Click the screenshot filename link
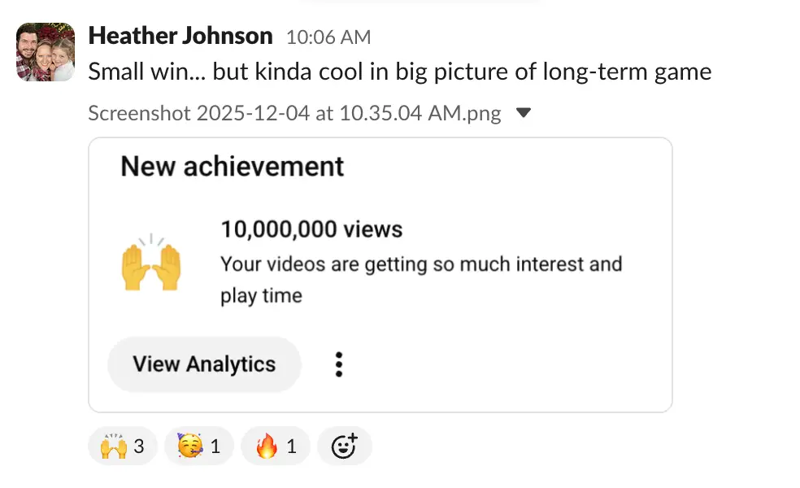This screenshot has width=800, height=488. 294,112
